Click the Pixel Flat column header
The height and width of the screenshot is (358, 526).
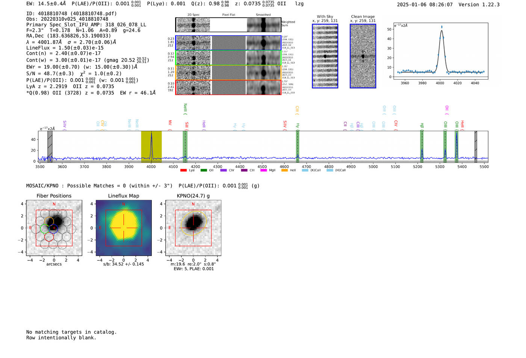[228, 15]
